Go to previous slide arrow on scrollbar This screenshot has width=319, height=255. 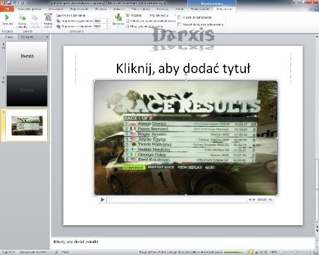click(317, 227)
